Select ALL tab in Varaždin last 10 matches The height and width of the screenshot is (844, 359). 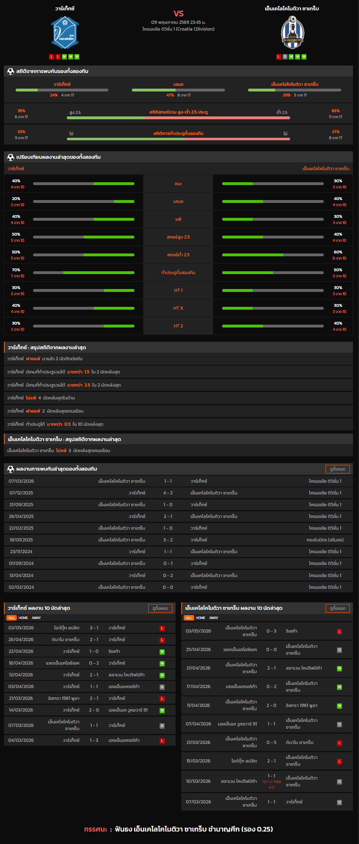point(11,618)
